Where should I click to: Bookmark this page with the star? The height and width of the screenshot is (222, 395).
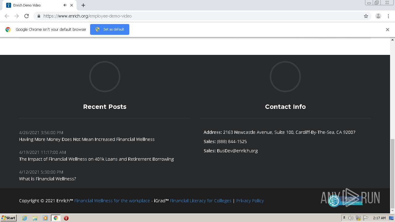366,16
